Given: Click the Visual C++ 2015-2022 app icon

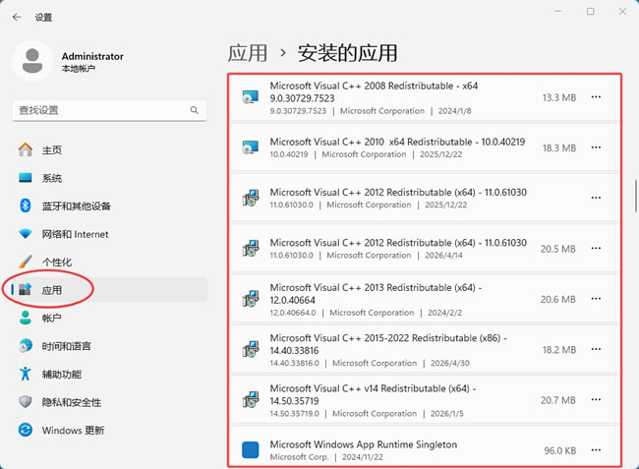Looking at the screenshot, I should 251,349.
